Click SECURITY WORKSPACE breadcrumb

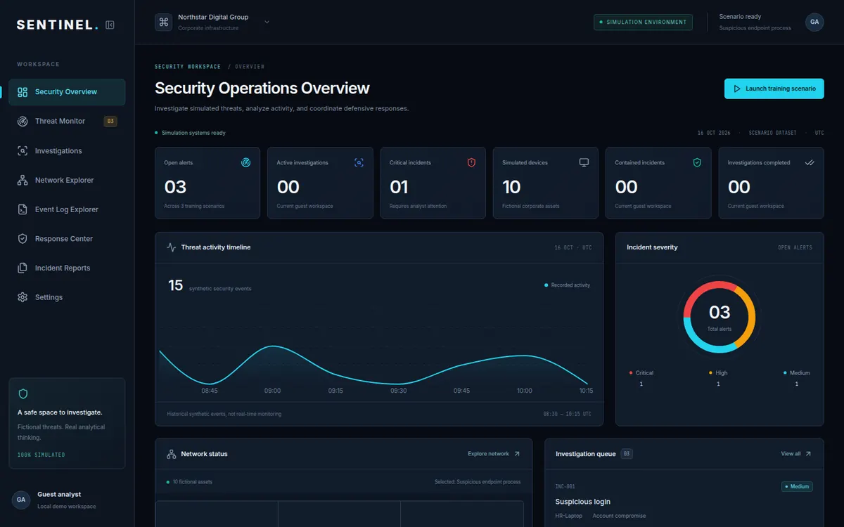[188, 67]
